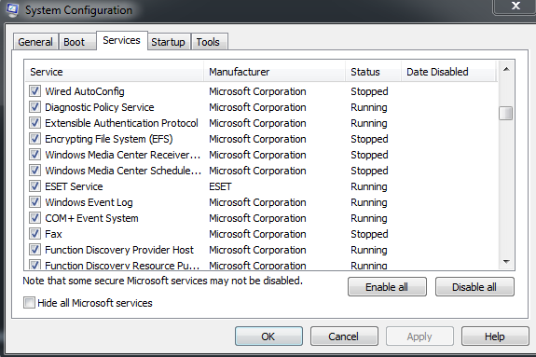Toggle Windows Media Center Scheduler checkbox

click(x=34, y=171)
